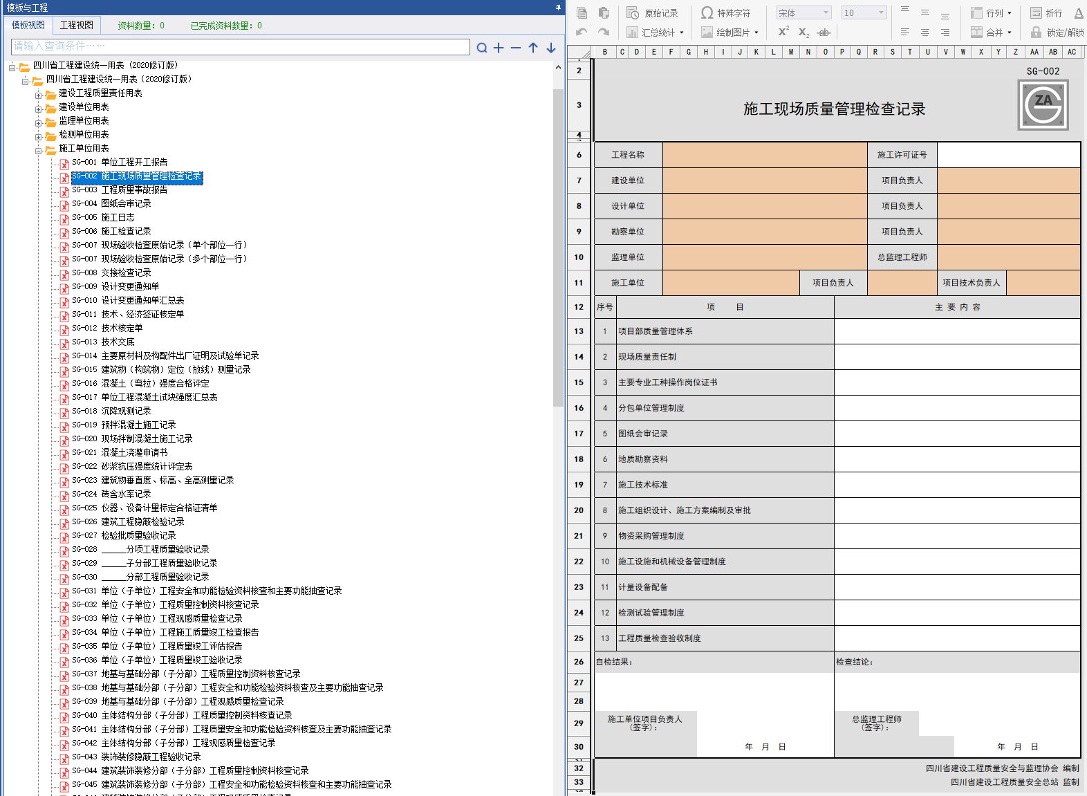Open SG-004 图纸会审记录
Image resolution: width=1087 pixels, height=796 pixels.
(x=111, y=203)
